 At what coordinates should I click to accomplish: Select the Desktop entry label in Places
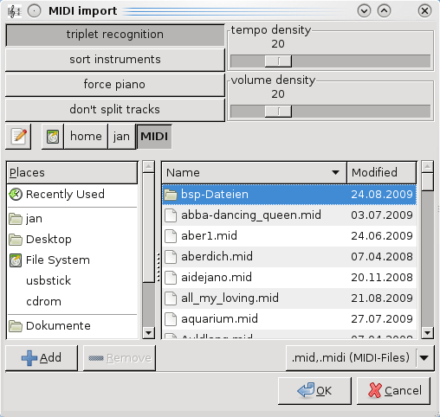click(49, 240)
